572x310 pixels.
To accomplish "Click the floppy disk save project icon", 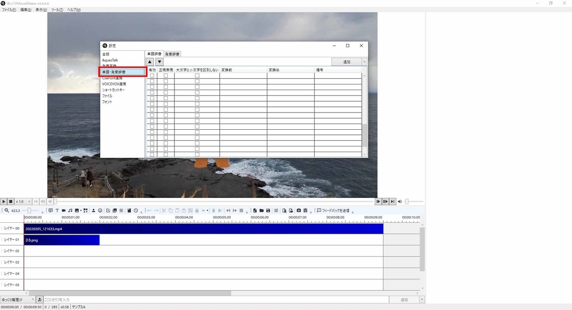I will 268,210.
